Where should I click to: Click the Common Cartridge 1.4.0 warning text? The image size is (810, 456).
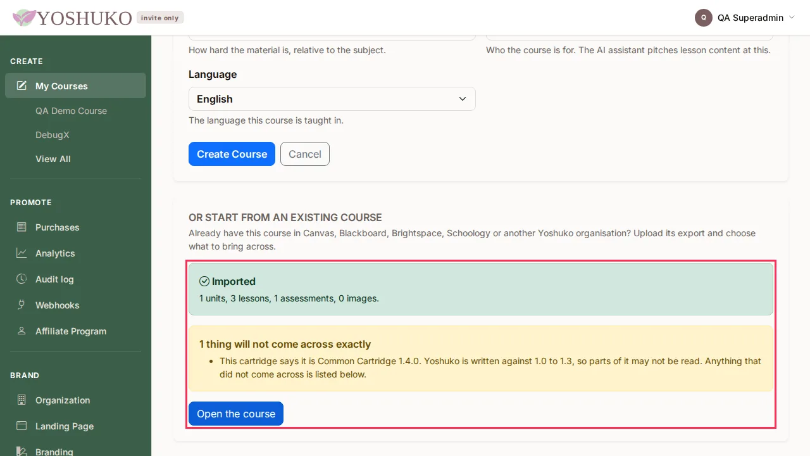click(490, 367)
